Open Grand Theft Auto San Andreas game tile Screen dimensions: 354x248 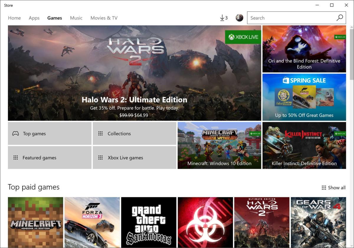[x=149, y=222]
